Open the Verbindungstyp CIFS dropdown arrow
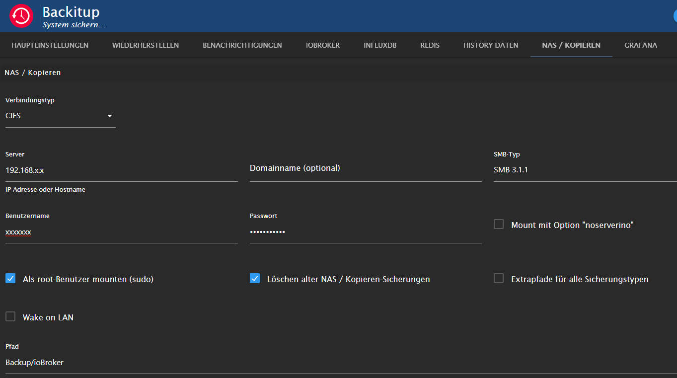The height and width of the screenshot is (378, 677). click(110, 116)
